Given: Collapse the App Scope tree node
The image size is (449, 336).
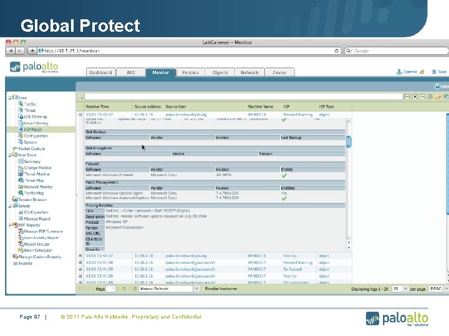Looking at the screenshot, I should coord(9,155).
